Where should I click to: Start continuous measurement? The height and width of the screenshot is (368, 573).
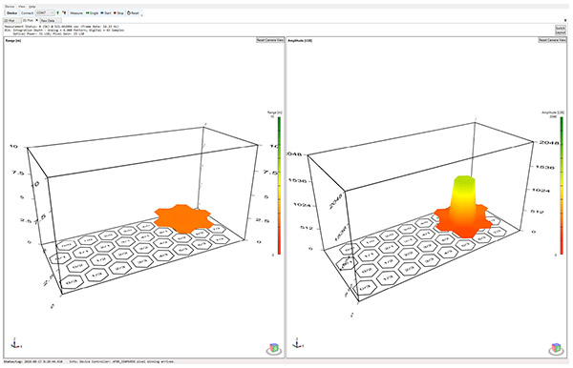click(106, 13)
